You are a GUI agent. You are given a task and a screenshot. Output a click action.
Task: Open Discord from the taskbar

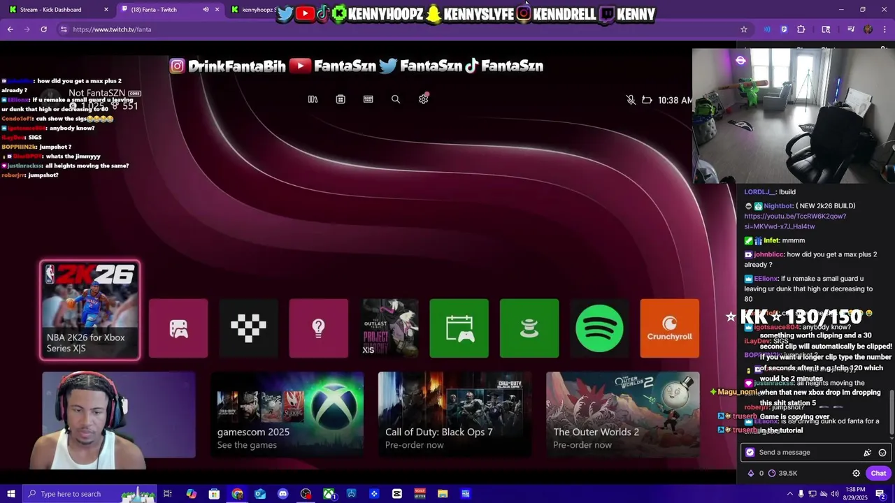tap(282, 494)
